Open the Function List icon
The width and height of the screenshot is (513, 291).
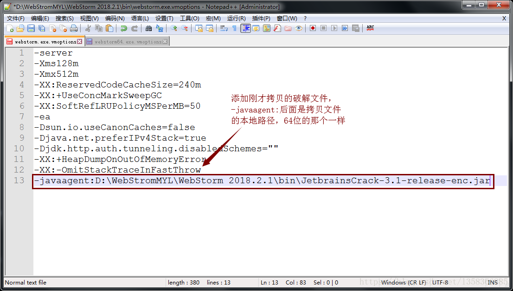(277, 28)
